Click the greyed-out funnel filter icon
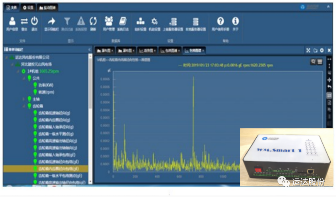 67,21
